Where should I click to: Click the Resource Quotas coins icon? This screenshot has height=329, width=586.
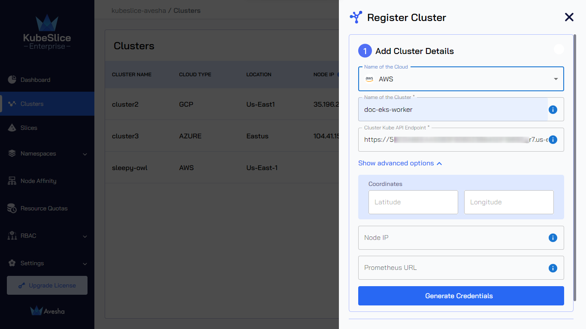pyautogui.click(x=12, y=208)
